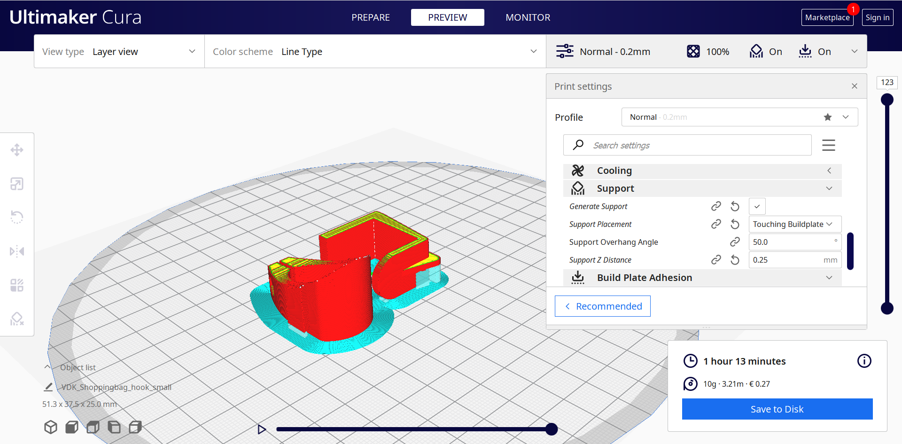This screenshot has width=902, height=444.
Task: Show print time details info icon
Action: coord(864,361)
